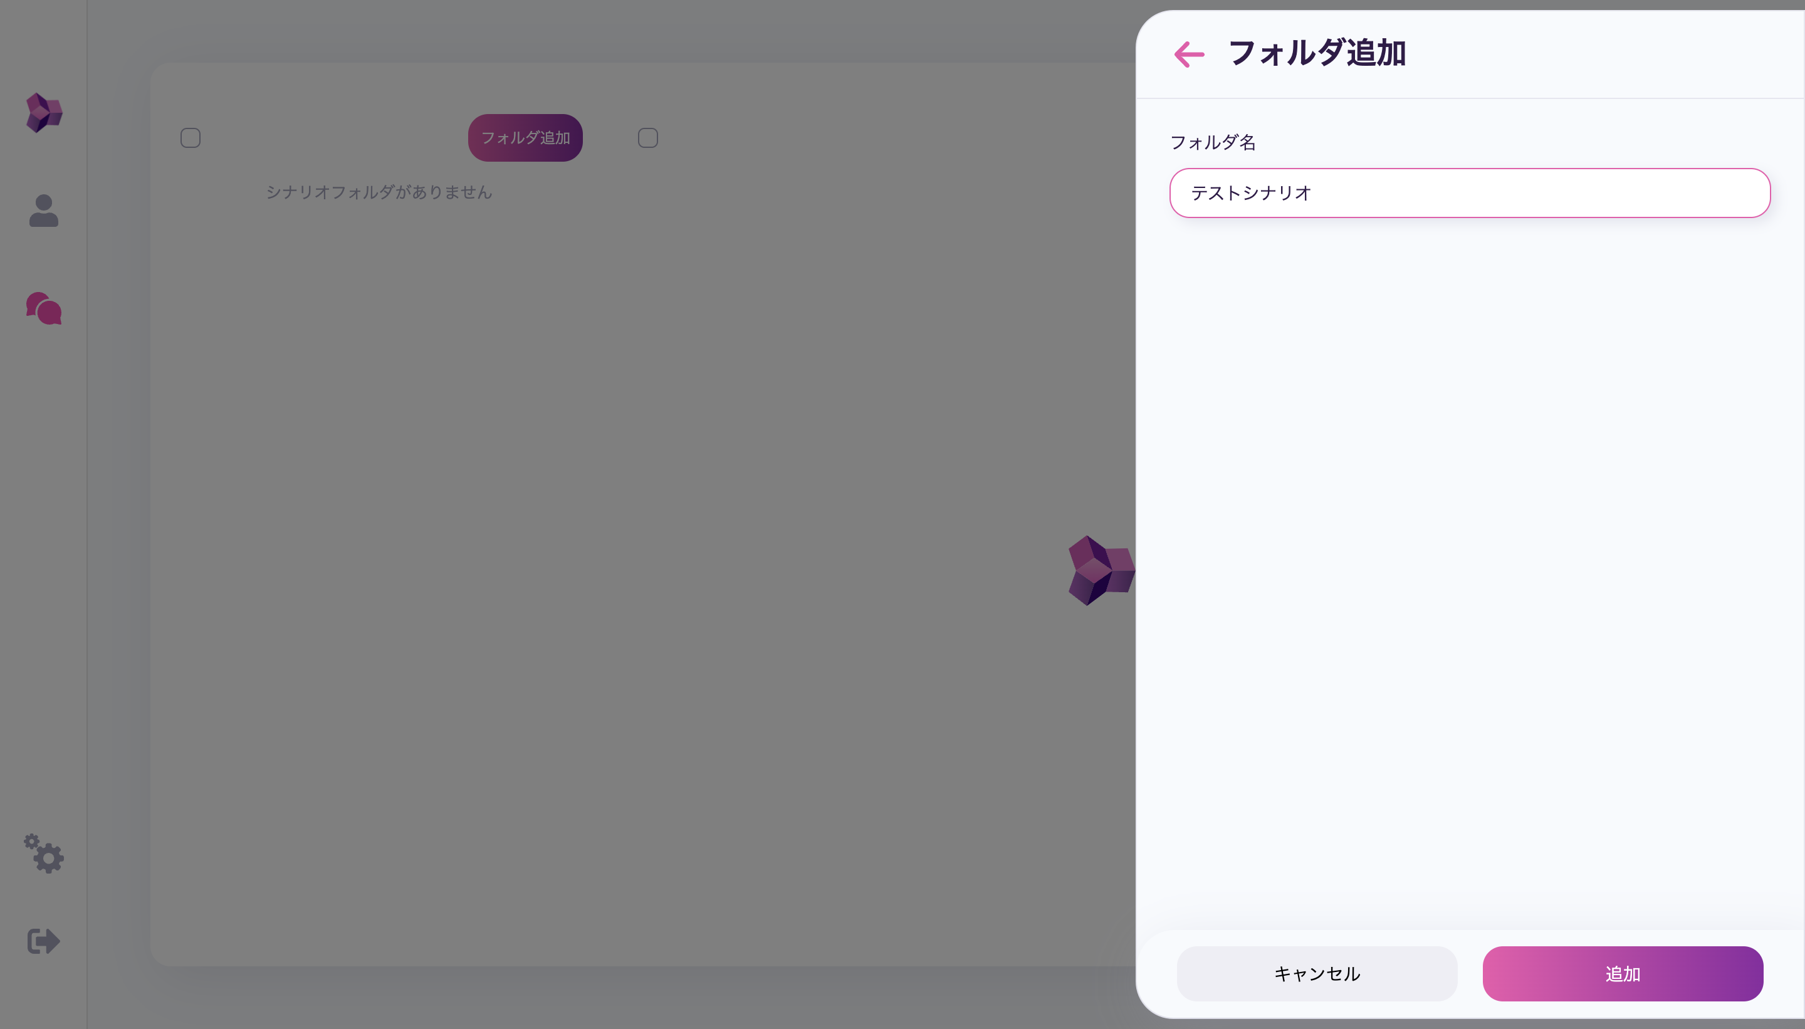This screenshot has width=1805, height=1029.
Task: Open the app logo at sidebar top
Action: [44, 112]
